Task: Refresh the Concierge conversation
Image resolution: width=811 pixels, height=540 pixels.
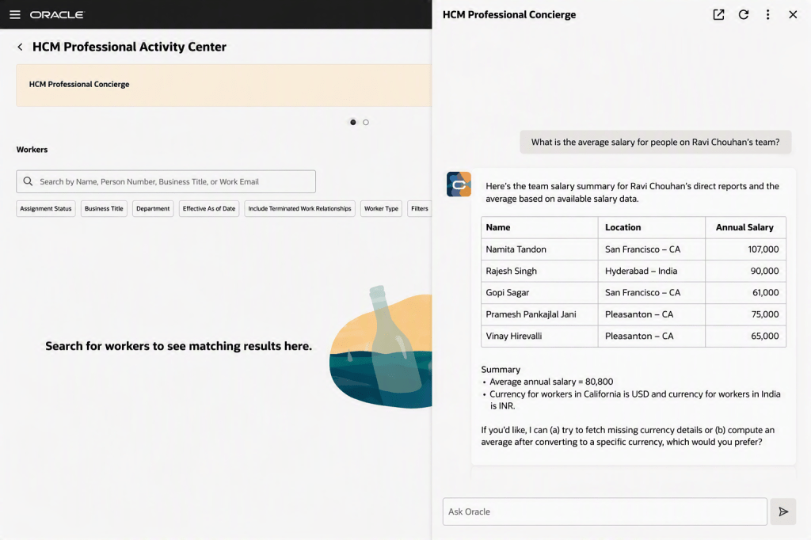Action: [743, 14]
